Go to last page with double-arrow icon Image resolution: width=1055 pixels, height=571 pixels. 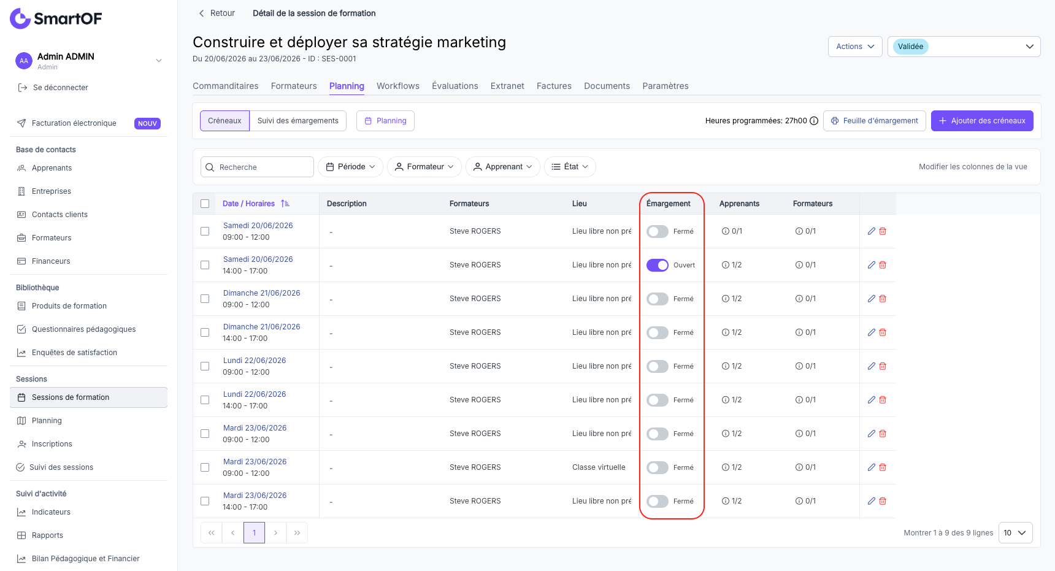(297, 533)
